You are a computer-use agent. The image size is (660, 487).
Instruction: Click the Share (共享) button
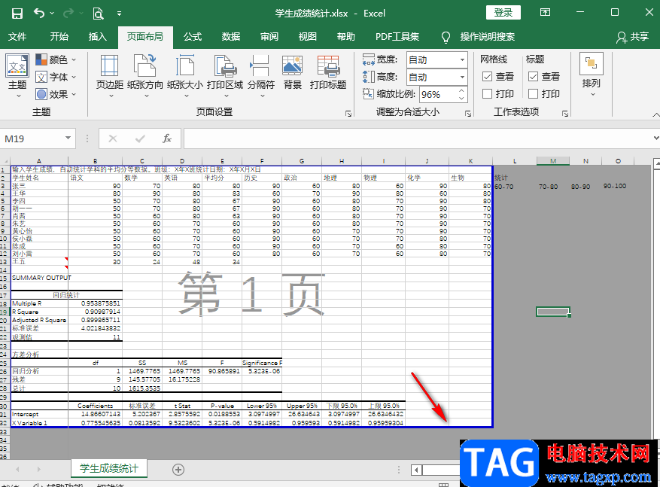coord(632,37)
